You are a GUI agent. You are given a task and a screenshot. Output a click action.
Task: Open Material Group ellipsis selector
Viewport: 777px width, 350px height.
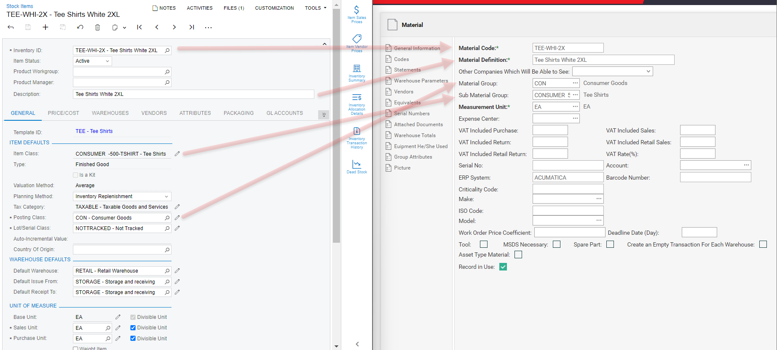coord(575,83)
